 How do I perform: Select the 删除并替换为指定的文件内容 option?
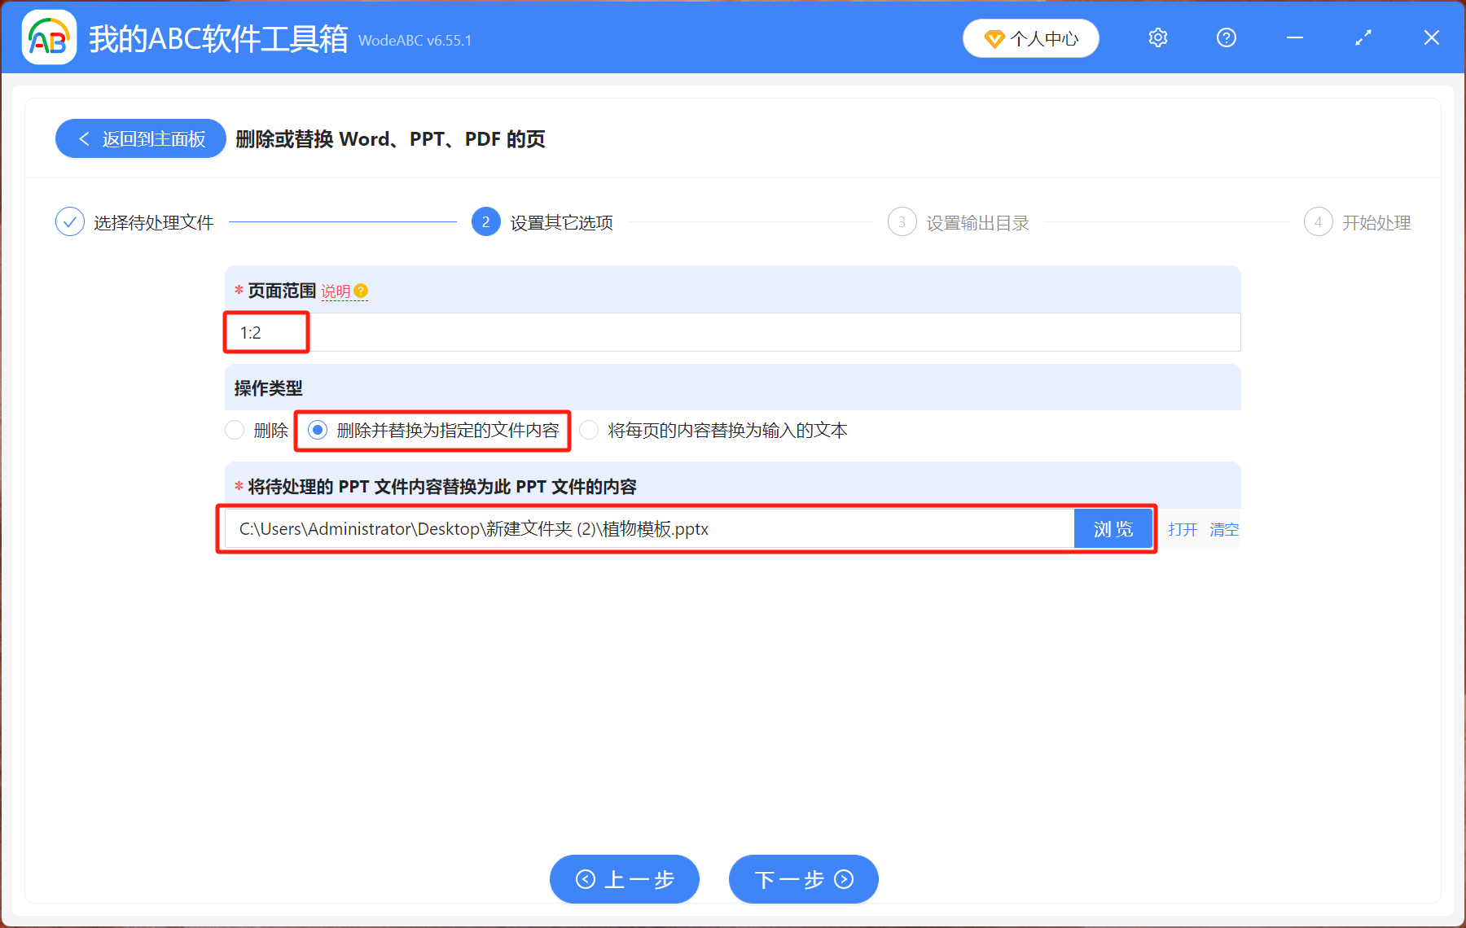pos(318,430)
